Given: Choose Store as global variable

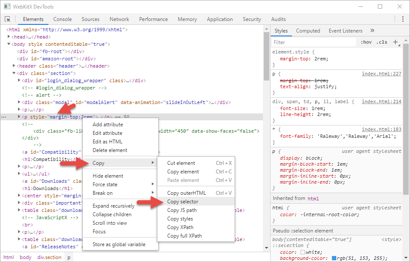Looking at the screenshot, I should point(121,244).
